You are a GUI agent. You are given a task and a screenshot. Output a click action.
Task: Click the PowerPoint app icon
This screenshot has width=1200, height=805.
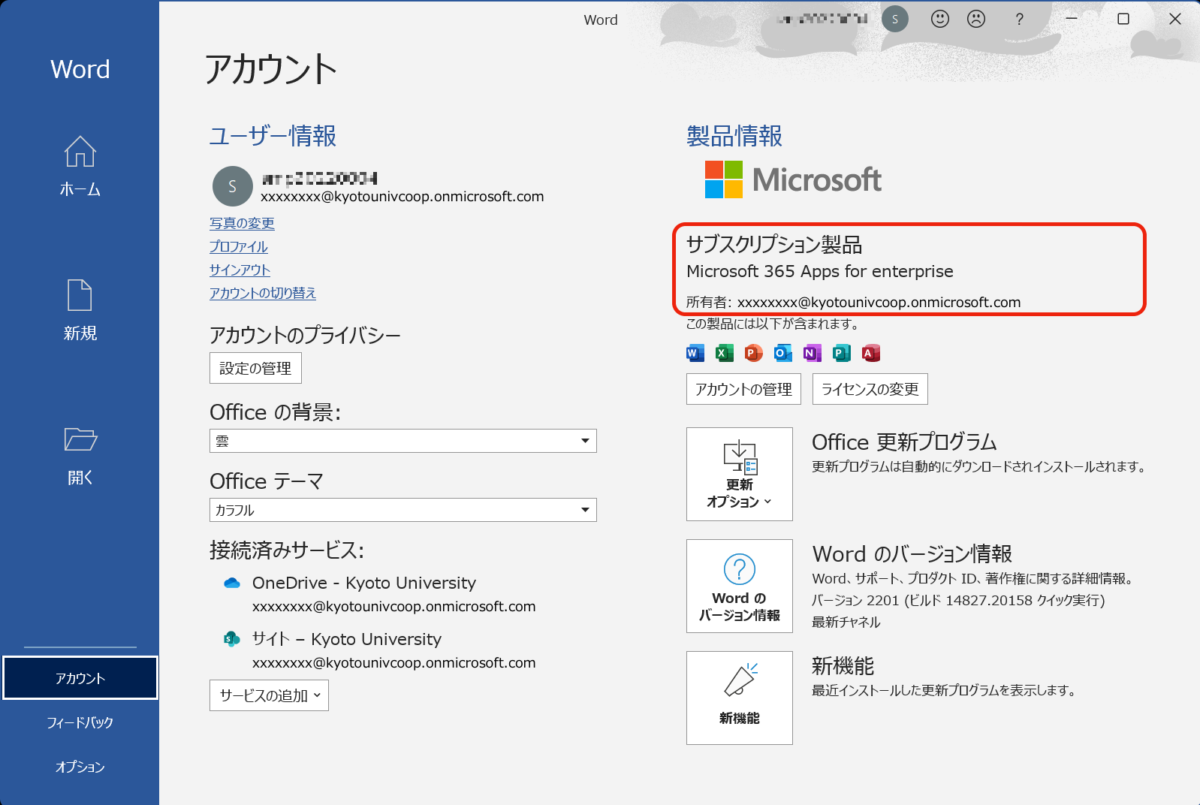[x=753, y=353]
